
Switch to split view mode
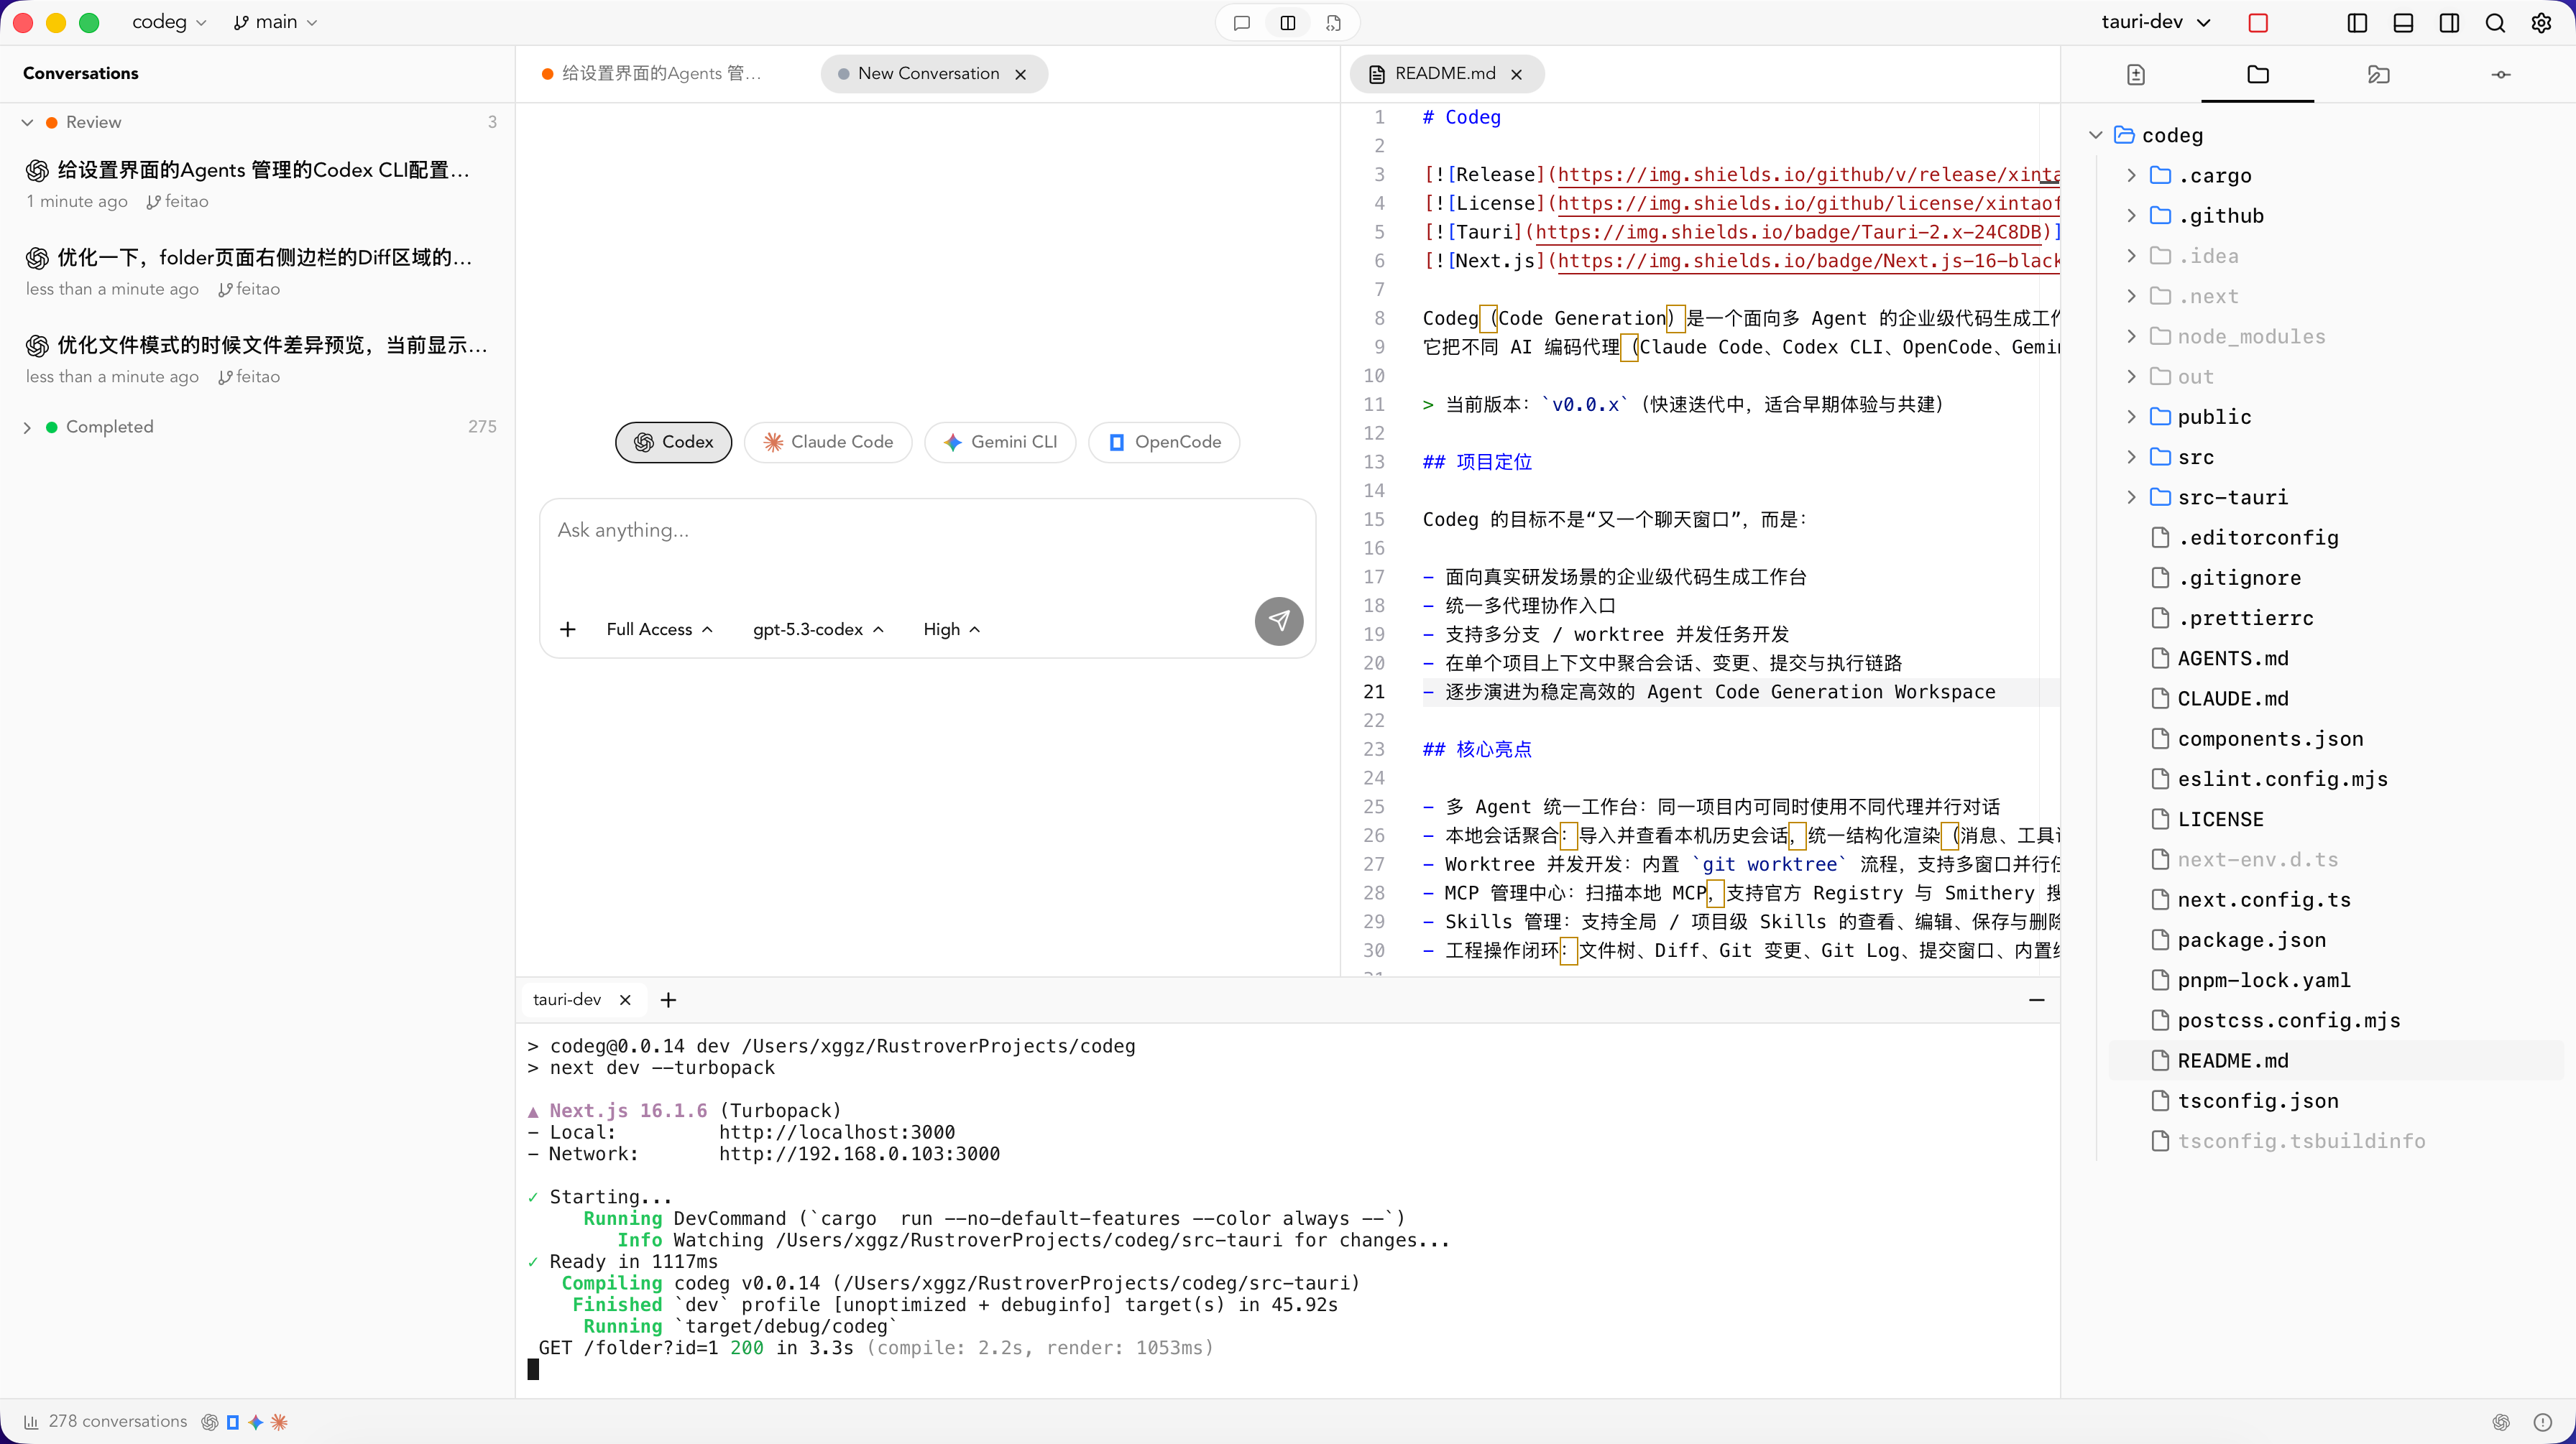(x=1288, y=22)
